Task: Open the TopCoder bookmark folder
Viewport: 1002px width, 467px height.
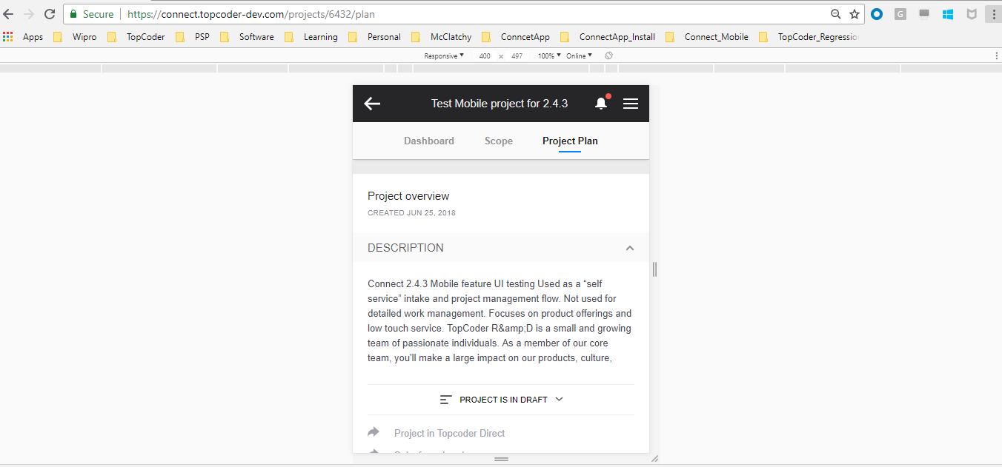Action: coord(136,37)
